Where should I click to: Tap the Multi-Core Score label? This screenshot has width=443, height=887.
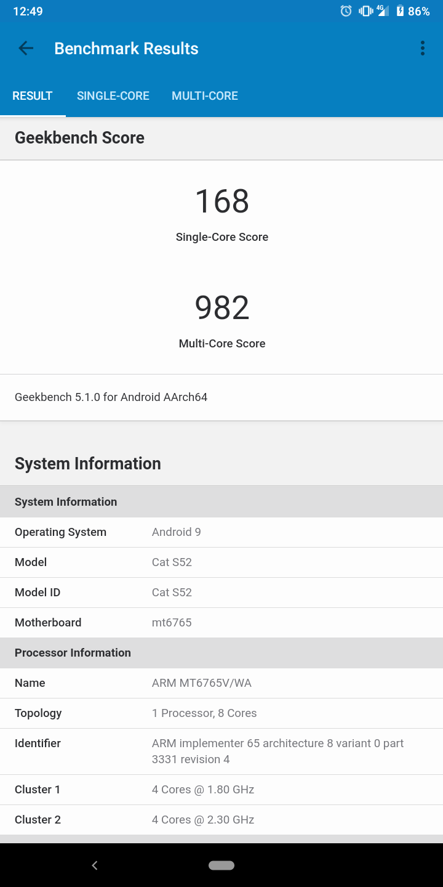coord(222,344)
